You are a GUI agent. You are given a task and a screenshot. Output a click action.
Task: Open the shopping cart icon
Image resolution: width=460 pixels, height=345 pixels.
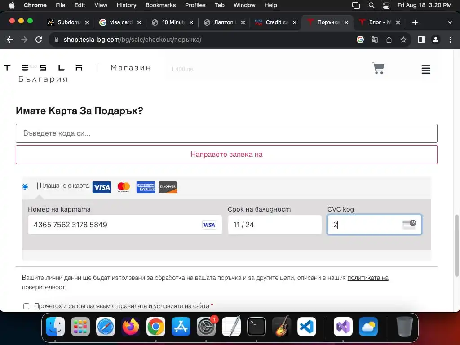(378, 69)
